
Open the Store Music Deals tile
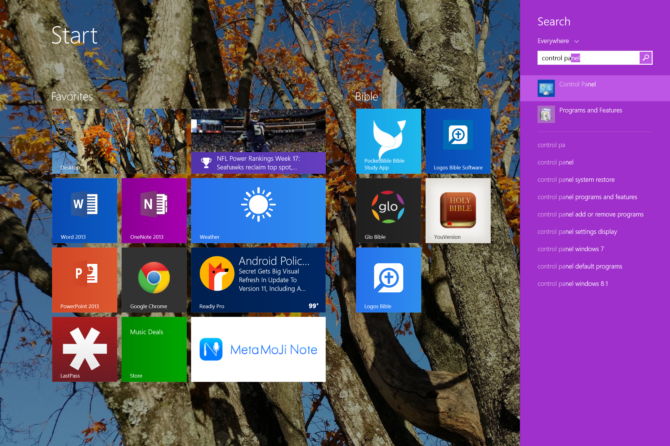[154, 349]
